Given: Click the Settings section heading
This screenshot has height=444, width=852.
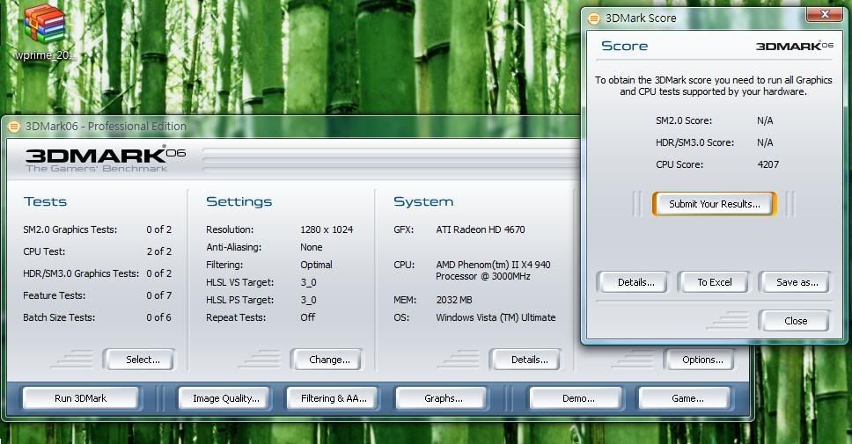Looking at the screenshot, I should (239, 202).
